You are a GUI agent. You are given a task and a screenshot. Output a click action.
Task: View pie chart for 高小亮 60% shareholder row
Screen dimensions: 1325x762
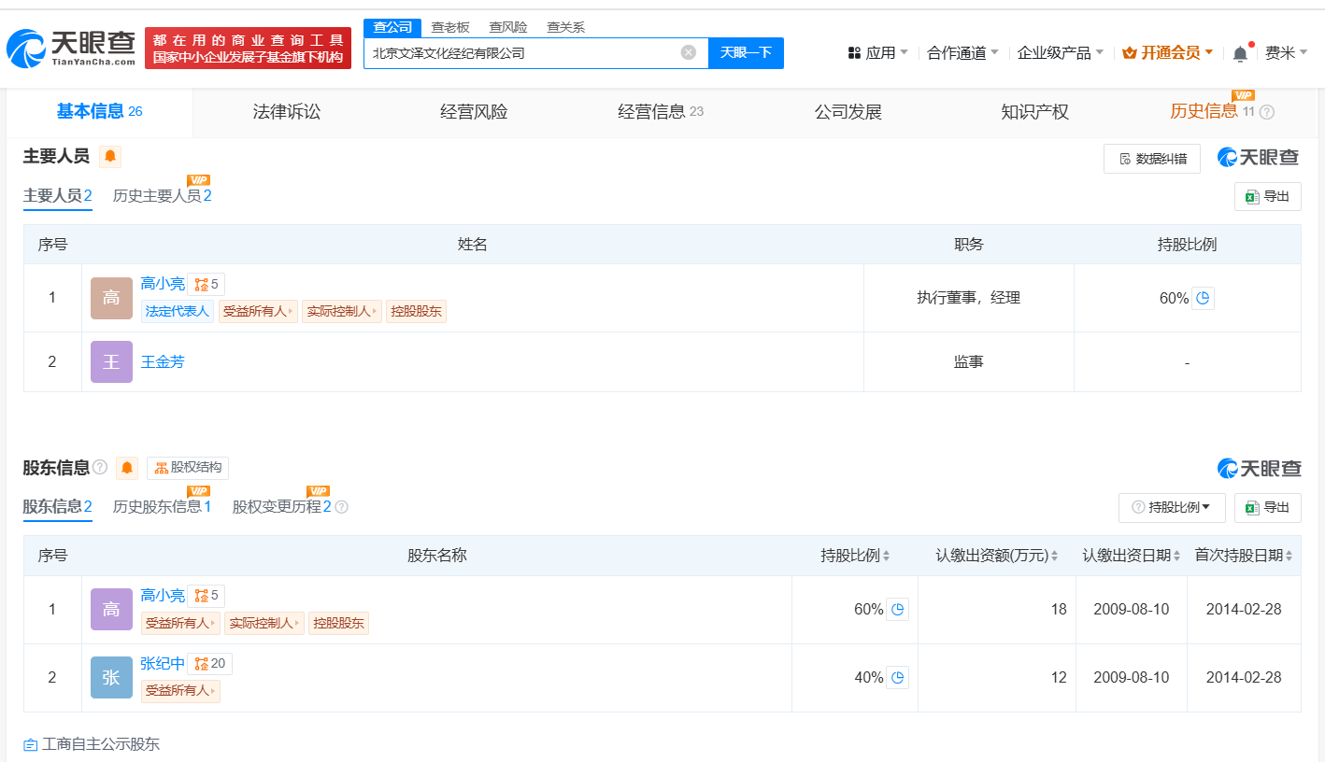coord(897,610)
